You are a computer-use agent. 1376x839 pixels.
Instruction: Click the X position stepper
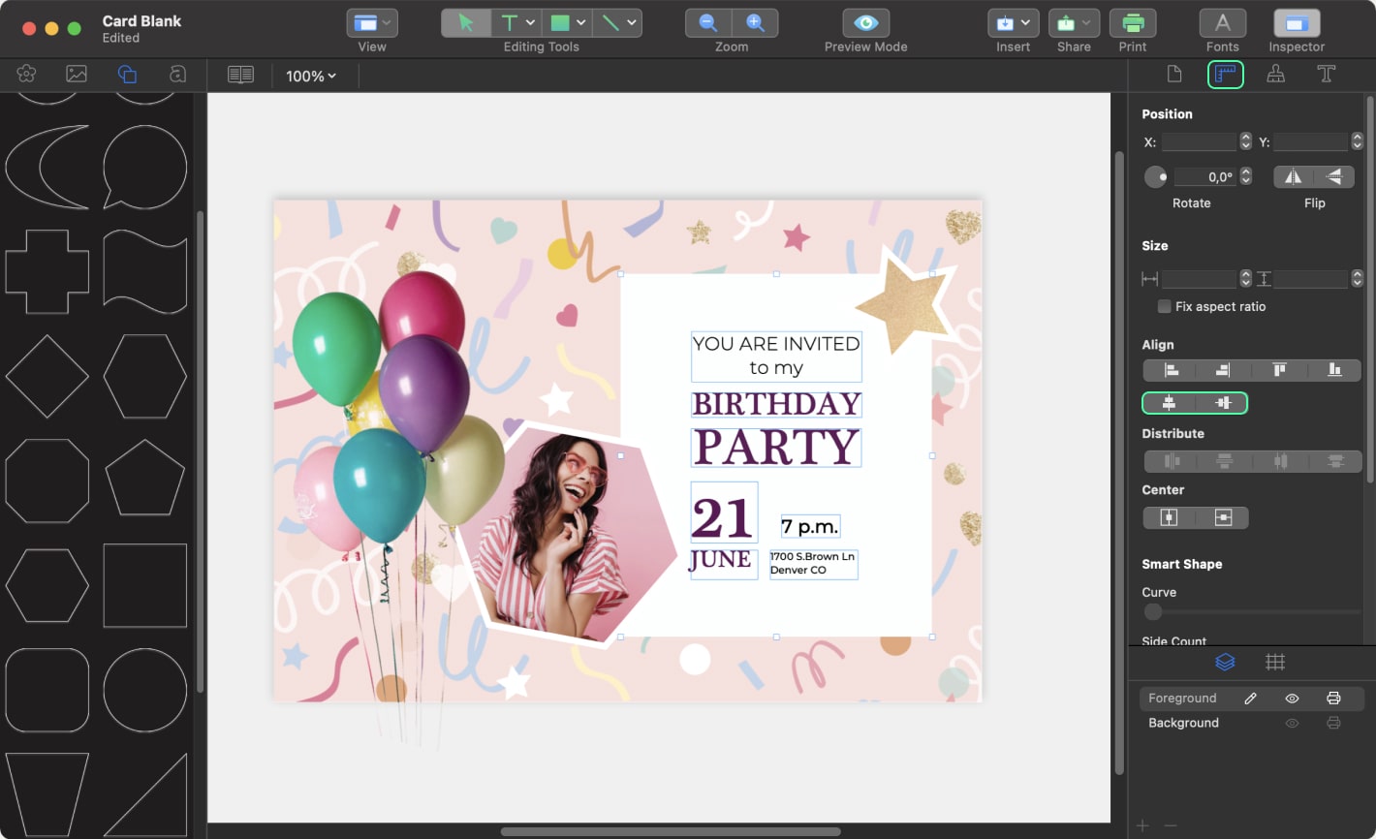tap(1245, 141)
